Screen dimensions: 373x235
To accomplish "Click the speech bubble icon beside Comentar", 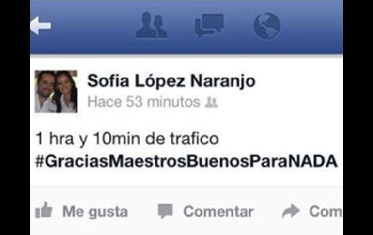I will tap(165, 211).
